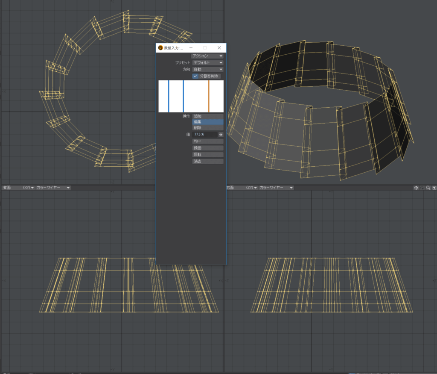Click the 背面 viewport label
The width and height of the screenshot is (437, 374).
click(7, 188)
